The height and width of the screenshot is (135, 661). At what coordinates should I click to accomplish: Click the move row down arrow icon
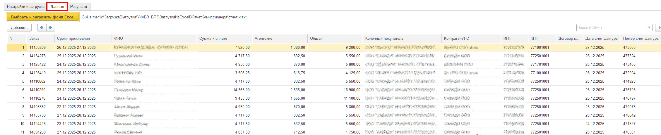(50, 27)
